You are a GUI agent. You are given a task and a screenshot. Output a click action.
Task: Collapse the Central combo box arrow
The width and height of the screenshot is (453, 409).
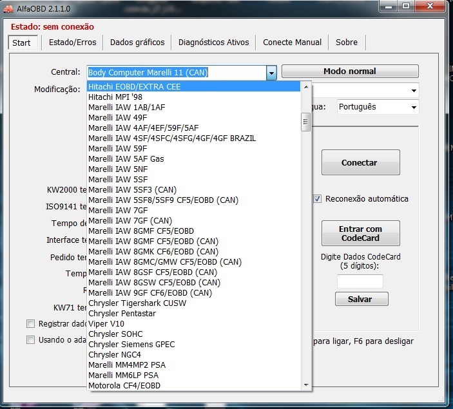point(271,73)
